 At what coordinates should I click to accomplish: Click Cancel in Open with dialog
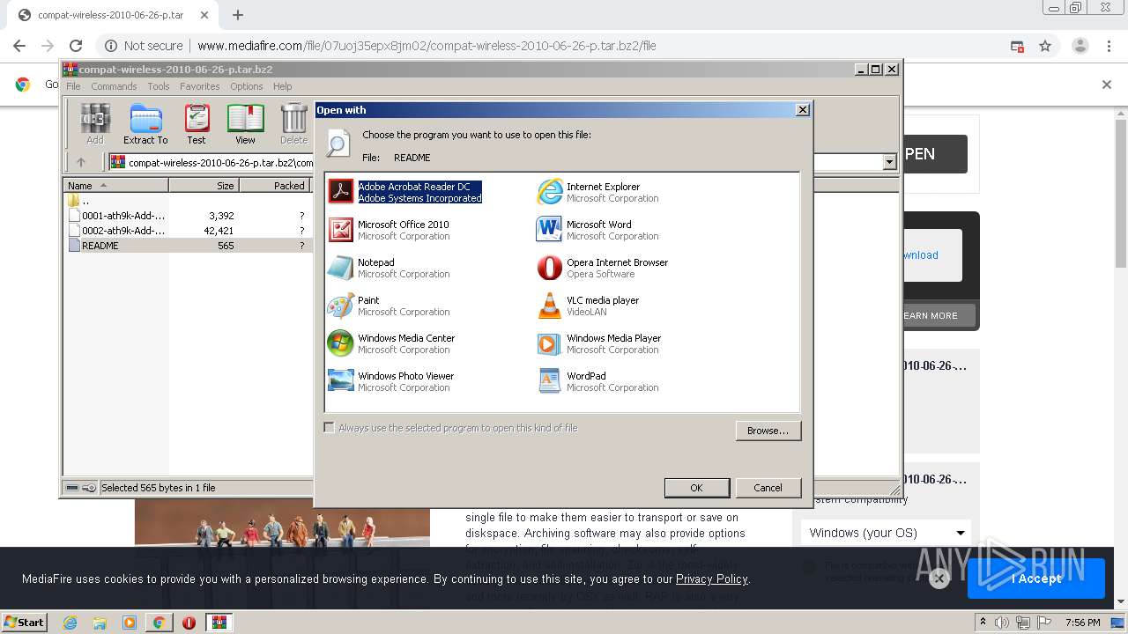pyautogui.click(x=768, y=488)
